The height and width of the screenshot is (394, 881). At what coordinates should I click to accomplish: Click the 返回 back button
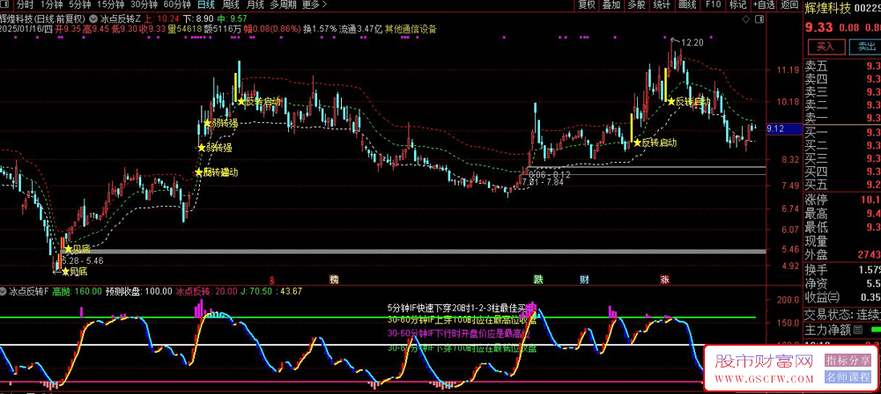pos(788,5)
